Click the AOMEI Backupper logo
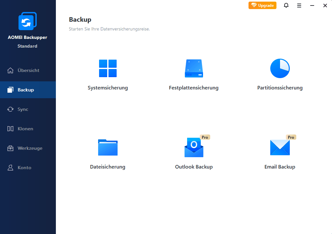The height and width of the screenshot is (234, 332). coord(27,22)
